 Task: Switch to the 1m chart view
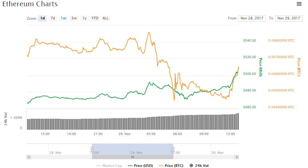[x=63, y=18]
